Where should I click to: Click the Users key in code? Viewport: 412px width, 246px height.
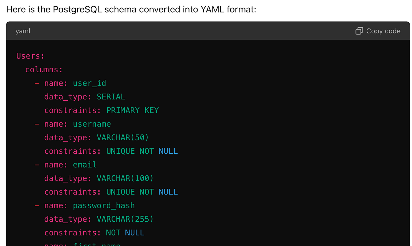tap(30, 56)
